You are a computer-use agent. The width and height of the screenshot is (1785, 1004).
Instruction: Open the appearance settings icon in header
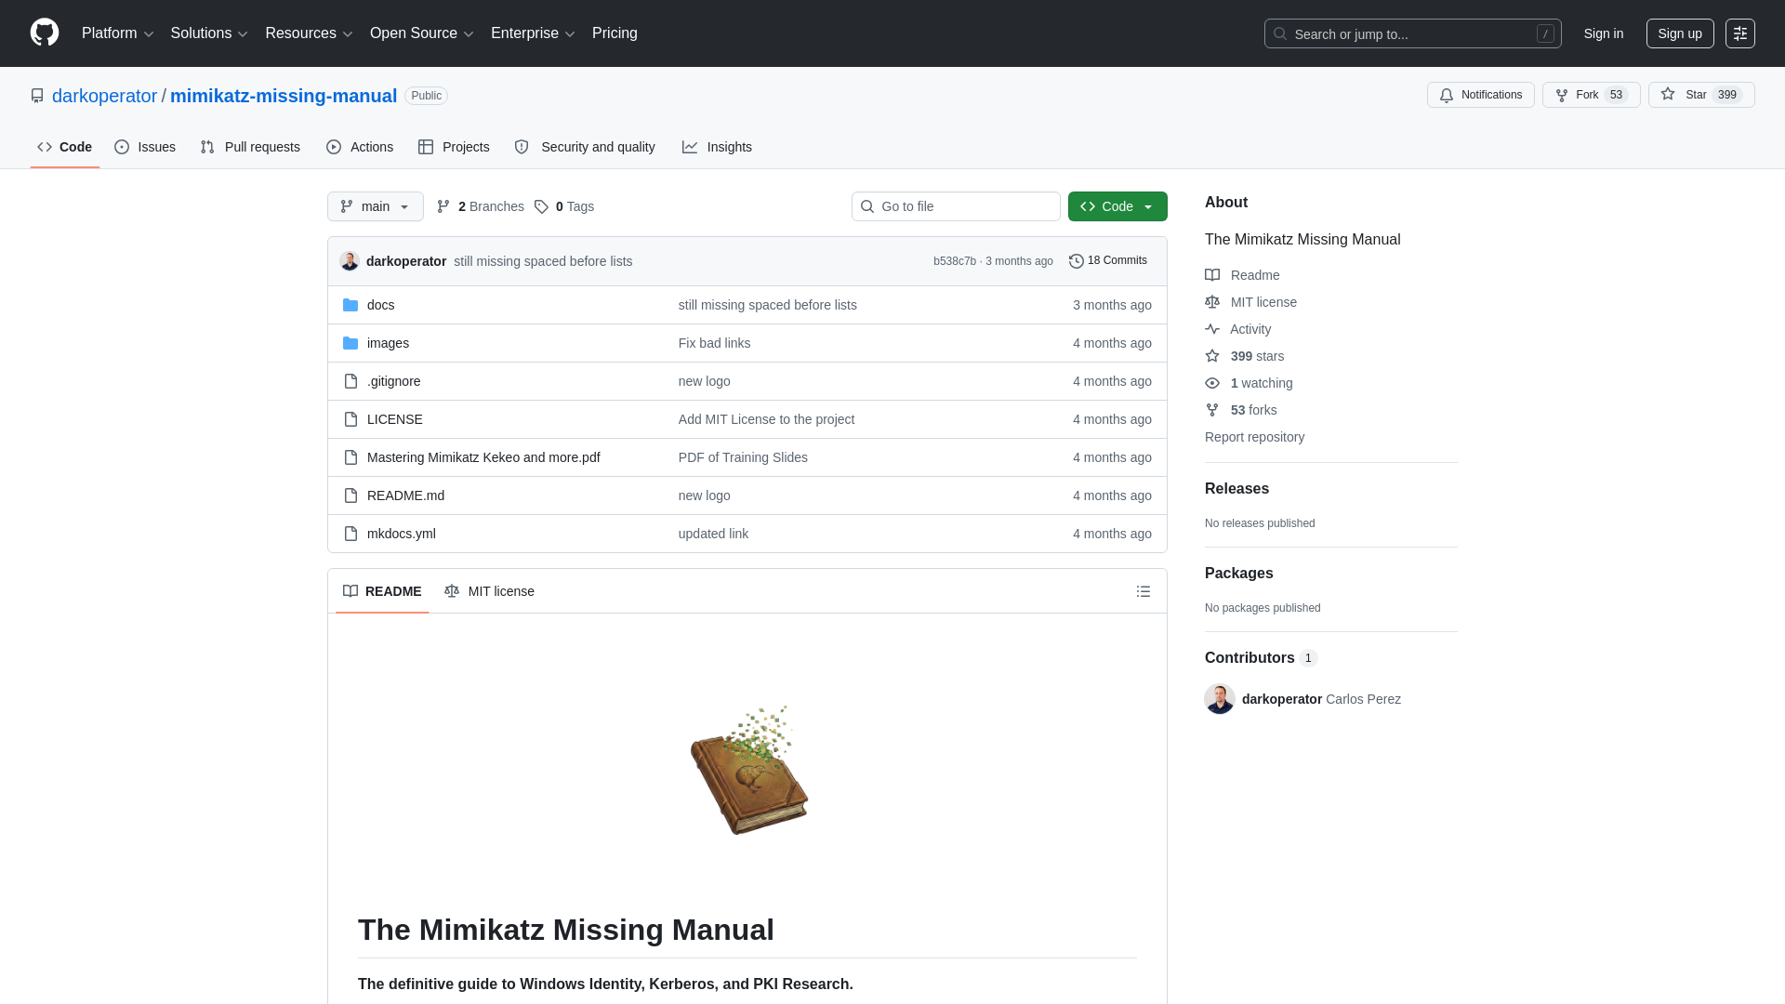tap(1740, 33)
